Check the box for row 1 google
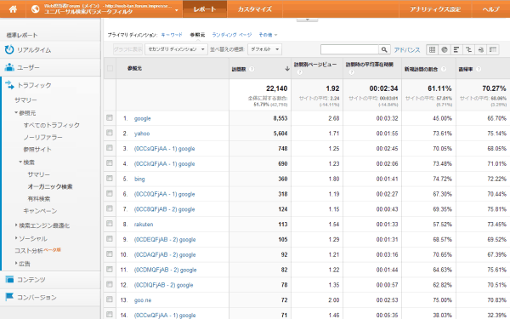 110,118
